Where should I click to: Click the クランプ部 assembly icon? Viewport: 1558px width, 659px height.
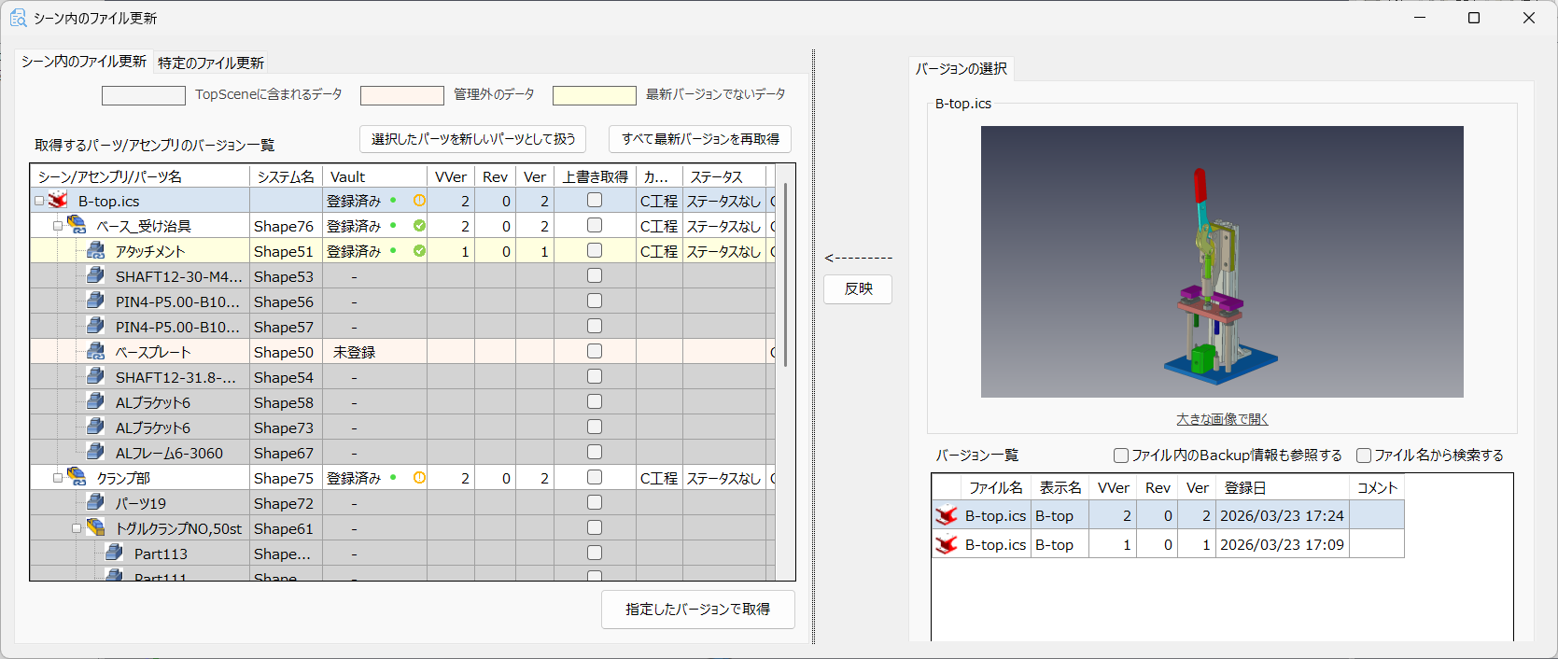pyautogui.click(x=77, y=477)
